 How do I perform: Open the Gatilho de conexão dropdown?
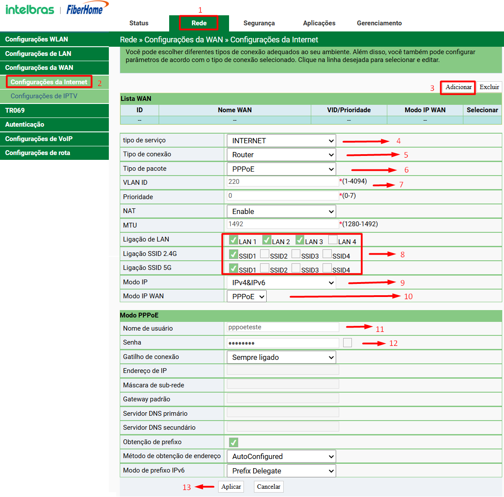coord(281,357)
